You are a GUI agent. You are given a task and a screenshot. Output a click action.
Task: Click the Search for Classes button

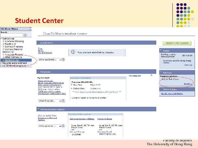tap(177, 43)
